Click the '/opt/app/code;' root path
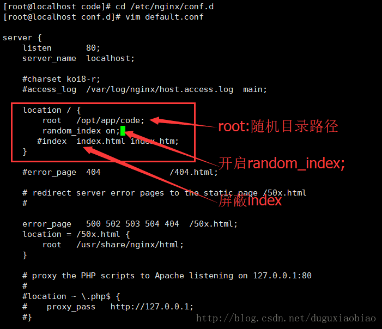 point(111,120)
